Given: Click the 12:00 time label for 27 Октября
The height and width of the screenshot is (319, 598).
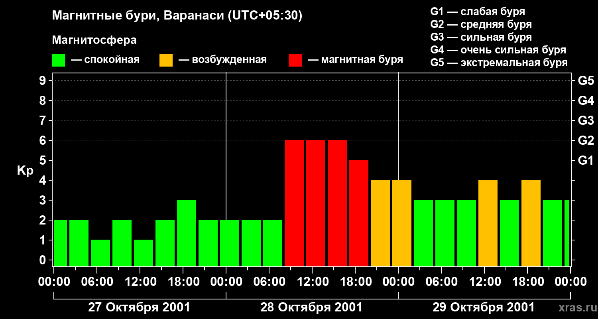Looking at the screenshot, I should [140, 282].
